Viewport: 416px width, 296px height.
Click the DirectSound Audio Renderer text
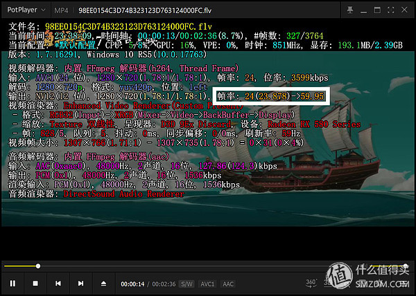(124, 194)
